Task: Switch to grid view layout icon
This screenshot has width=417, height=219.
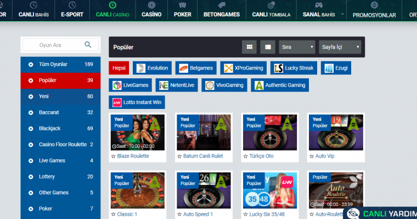Action: 250,47
